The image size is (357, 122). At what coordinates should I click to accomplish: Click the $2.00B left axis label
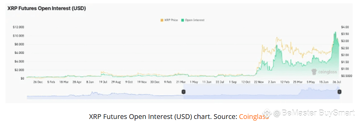[19, 70]
